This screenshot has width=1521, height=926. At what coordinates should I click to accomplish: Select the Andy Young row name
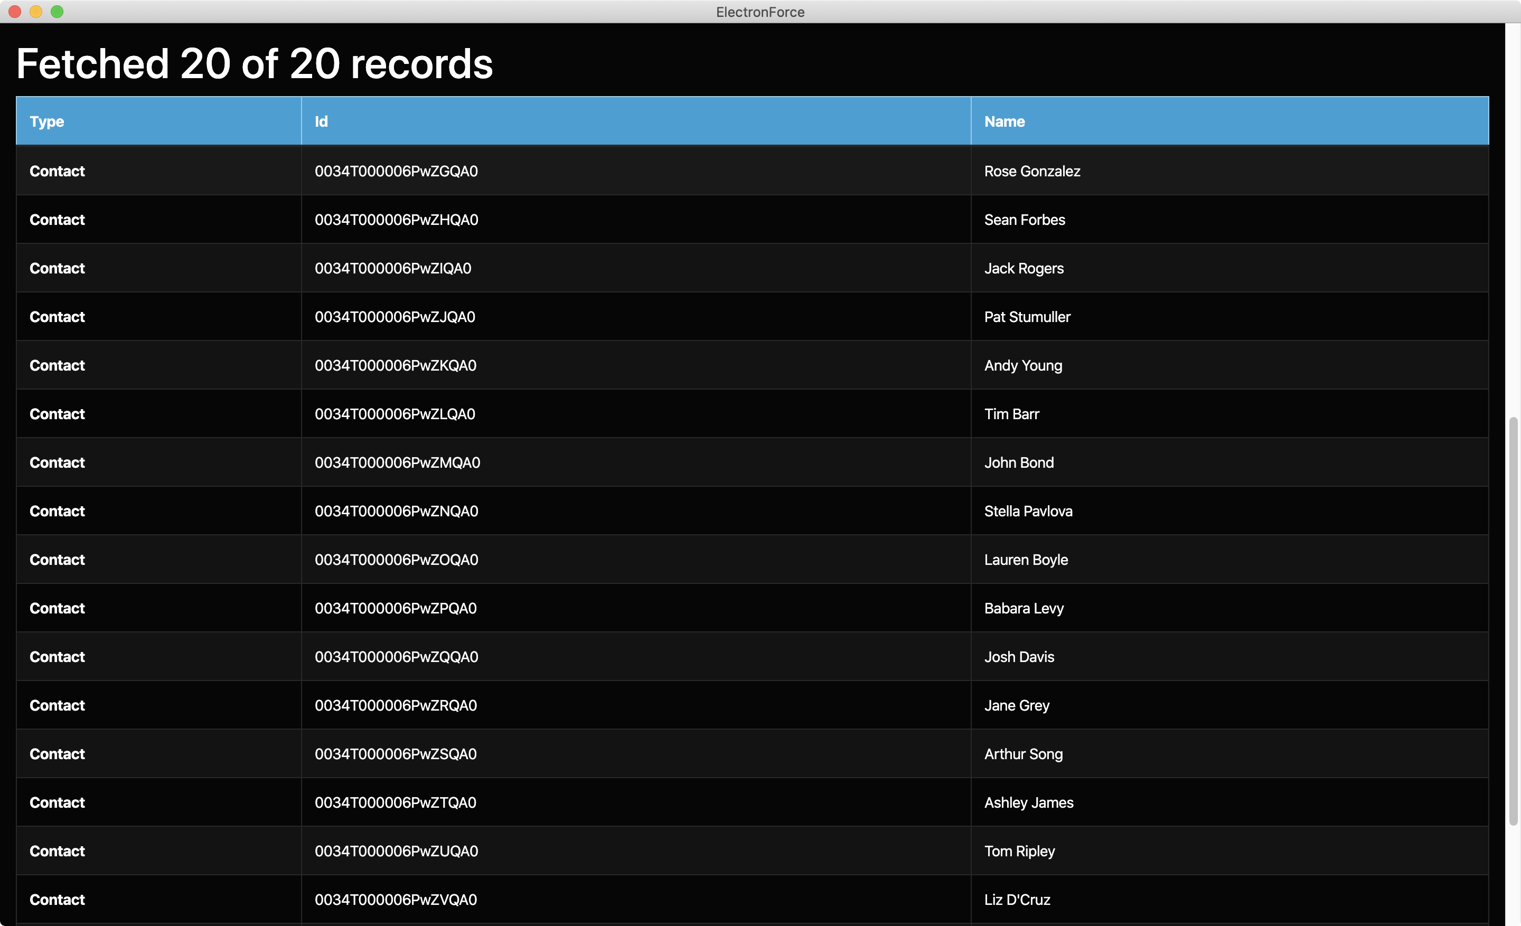coord(1023,365)
